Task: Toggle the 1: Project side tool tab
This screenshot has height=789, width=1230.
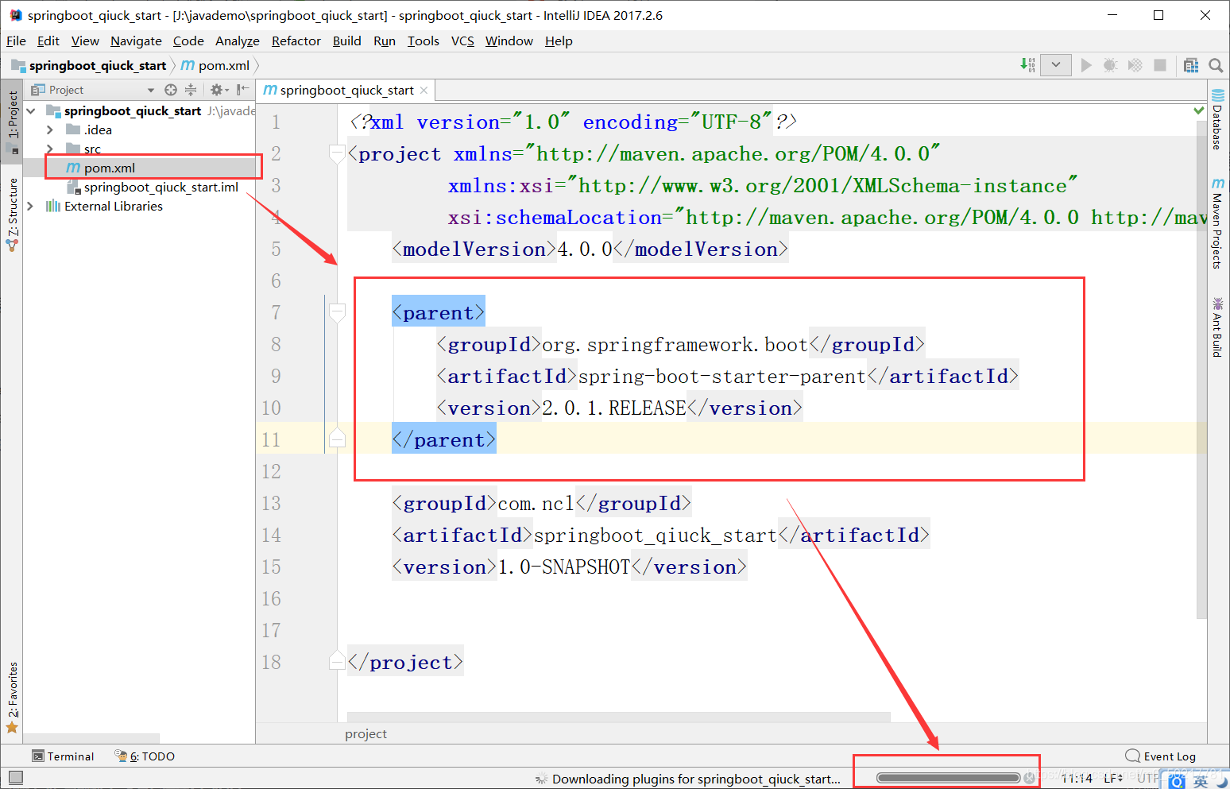Action: click(x=12, y=121)
